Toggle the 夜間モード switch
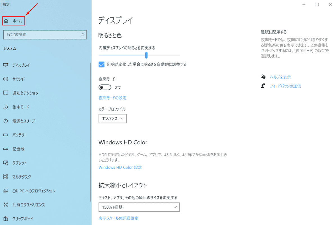336x225 pixels. [x=105, y=87]
